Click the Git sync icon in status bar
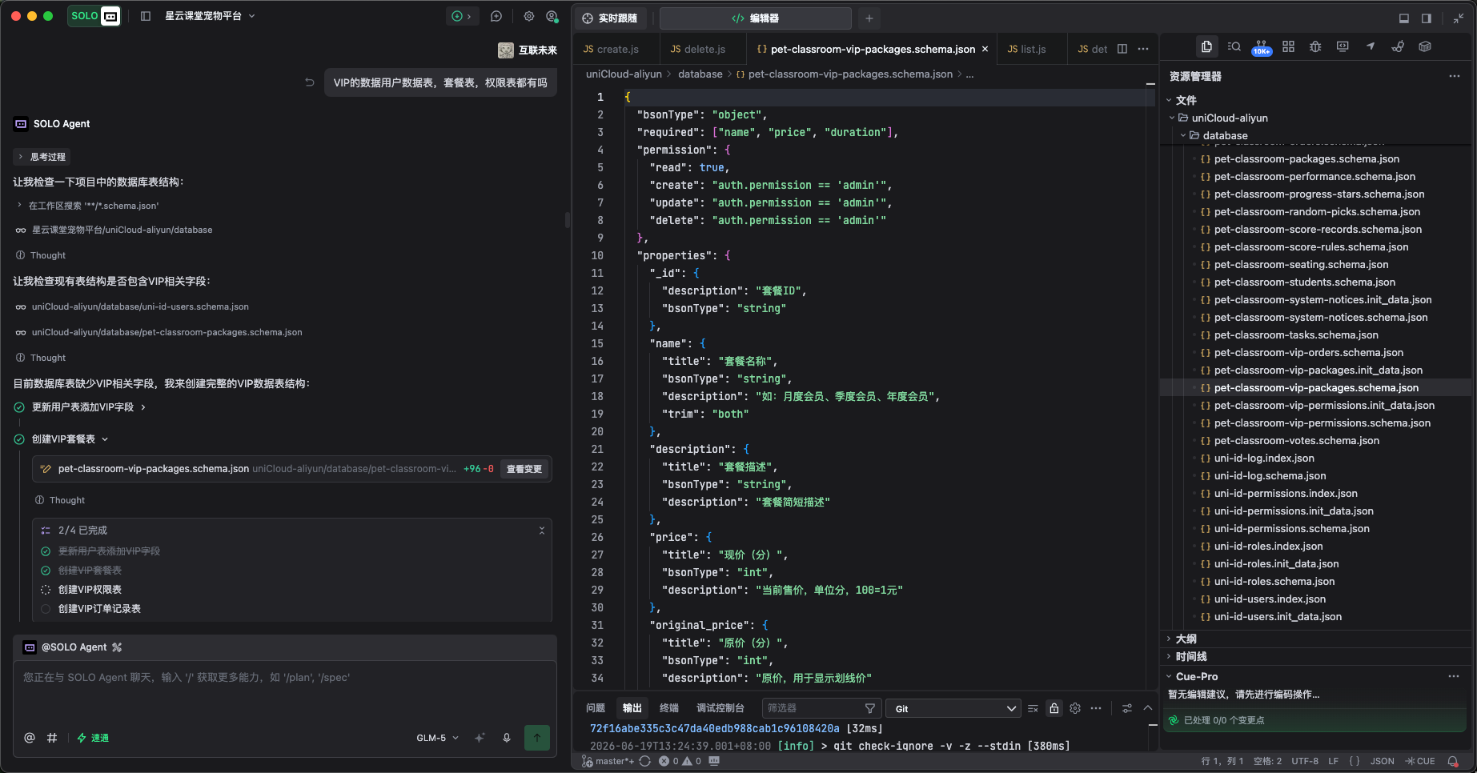Screen dimensions: 1477x773 pyautogui.click(x=645, y=761)
